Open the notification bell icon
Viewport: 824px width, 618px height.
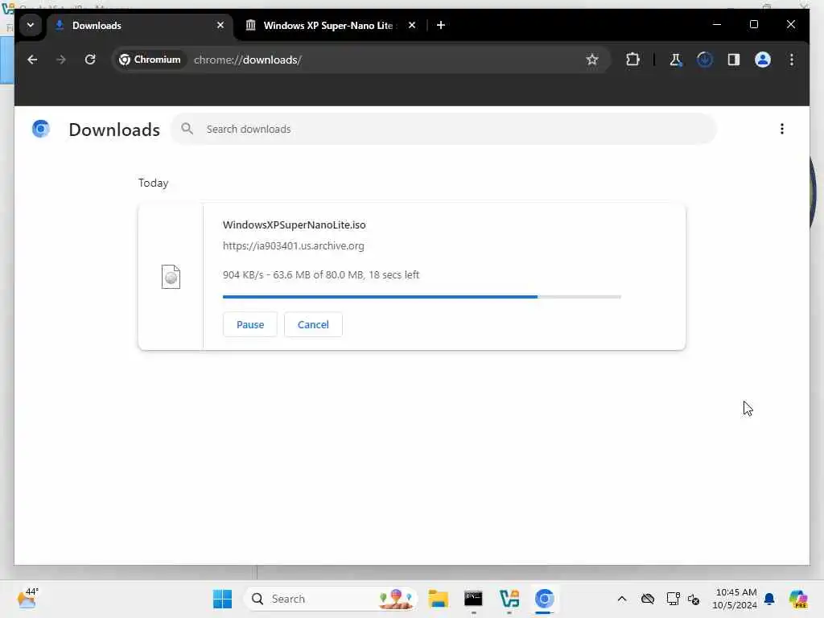769,599
